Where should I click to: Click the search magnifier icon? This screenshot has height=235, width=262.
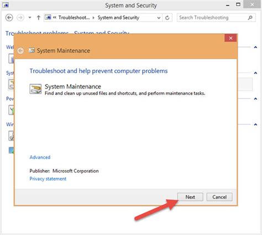(250, 18)
